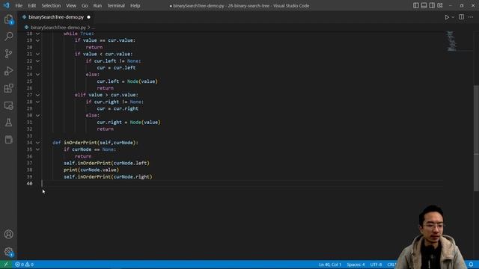
Task: Collapse the fold arrow on line 19
Action: pos(37,40)
